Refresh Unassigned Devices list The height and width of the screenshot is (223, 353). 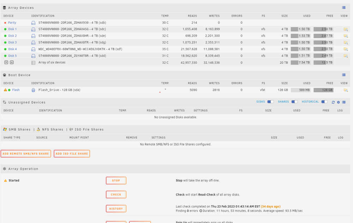coord(333,102)
